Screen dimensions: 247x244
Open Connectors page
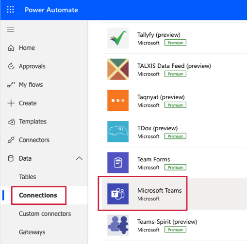tap(34, 140)
